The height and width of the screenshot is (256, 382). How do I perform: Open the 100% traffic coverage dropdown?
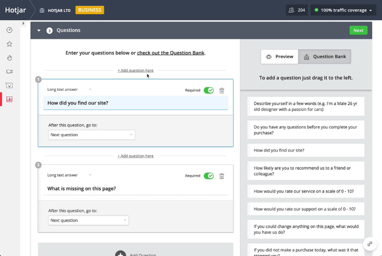pos(343,10)
